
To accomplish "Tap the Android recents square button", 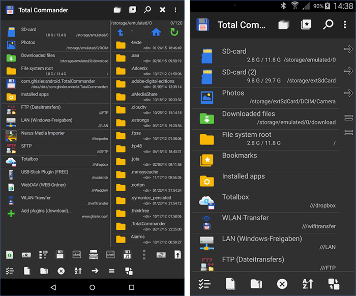I will click(x=131, y=287).
